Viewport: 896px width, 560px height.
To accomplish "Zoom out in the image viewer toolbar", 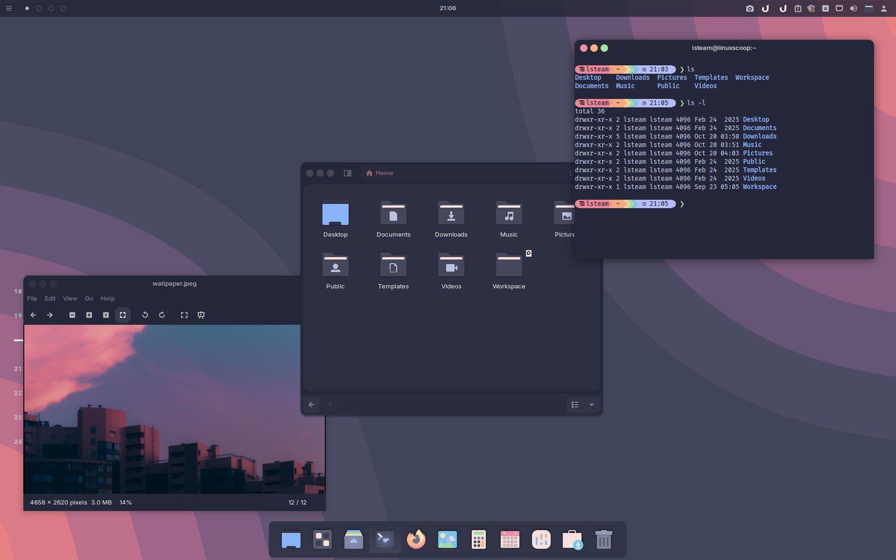I will (72, 315).
